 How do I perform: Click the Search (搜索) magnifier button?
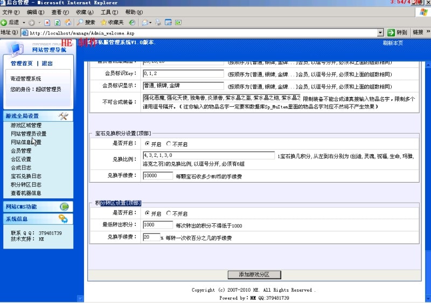click(x=86, y=23)
